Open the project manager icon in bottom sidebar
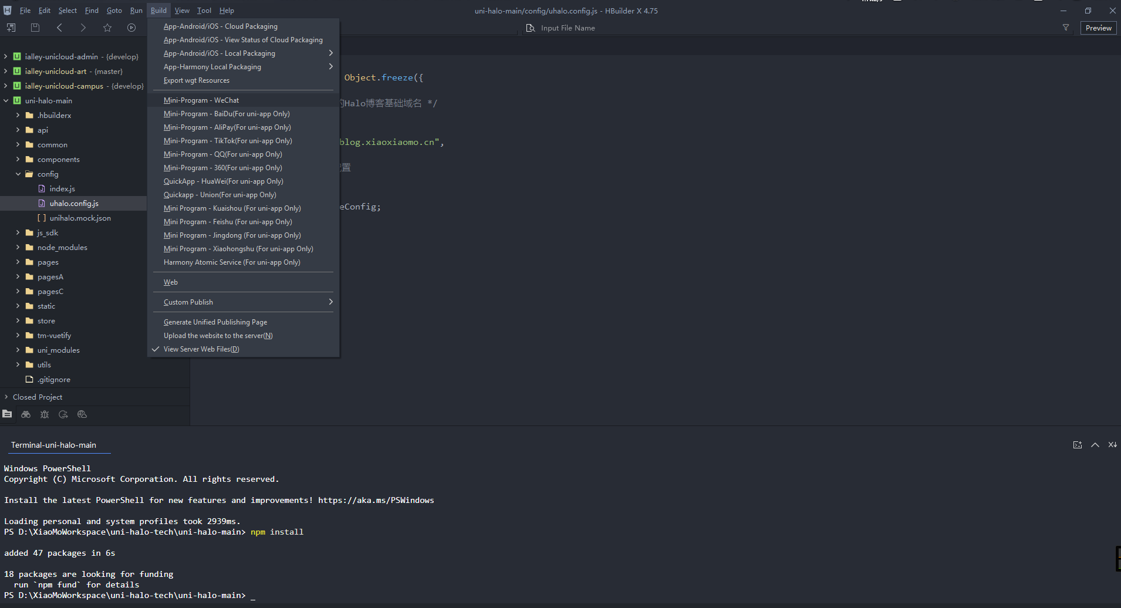1121x608 pixels. coord(7,414)
